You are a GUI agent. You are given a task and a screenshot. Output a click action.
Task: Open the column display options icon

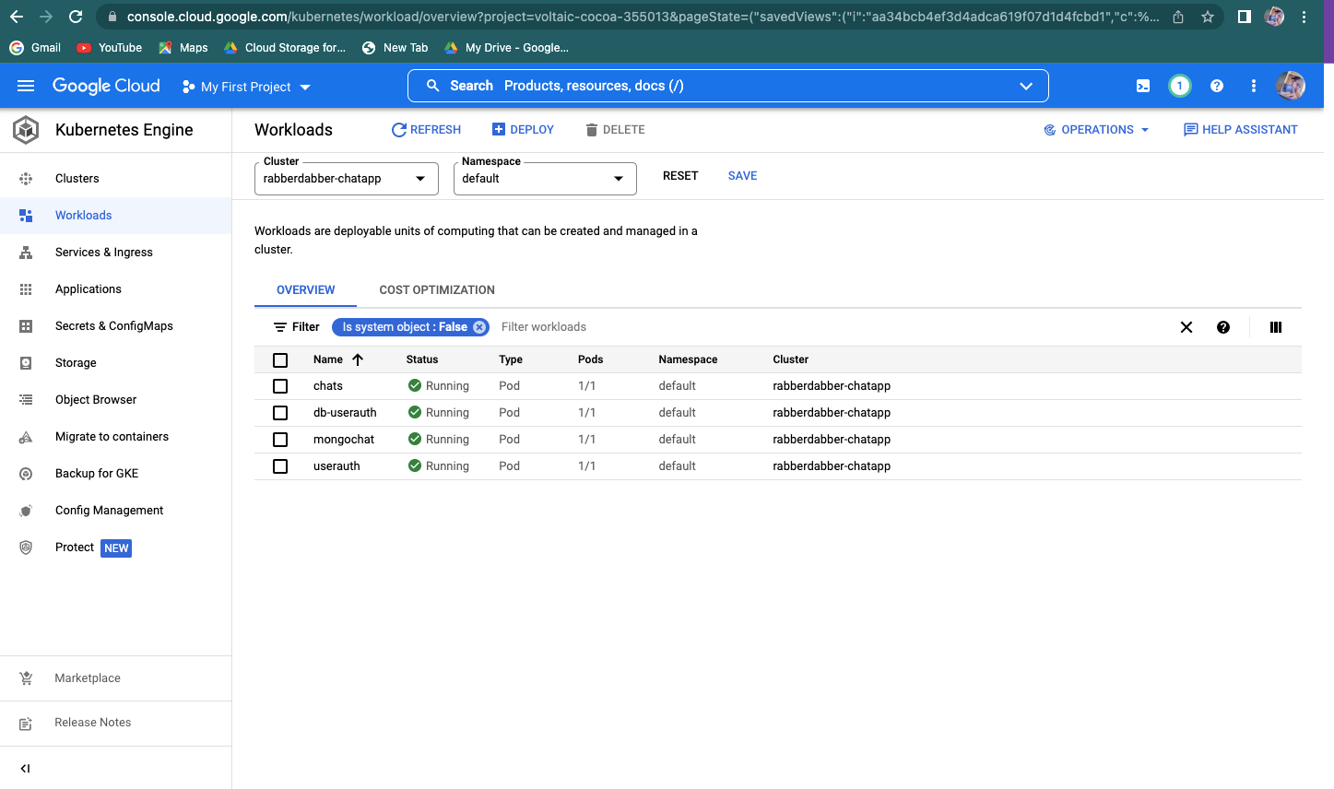(1276, 327)
